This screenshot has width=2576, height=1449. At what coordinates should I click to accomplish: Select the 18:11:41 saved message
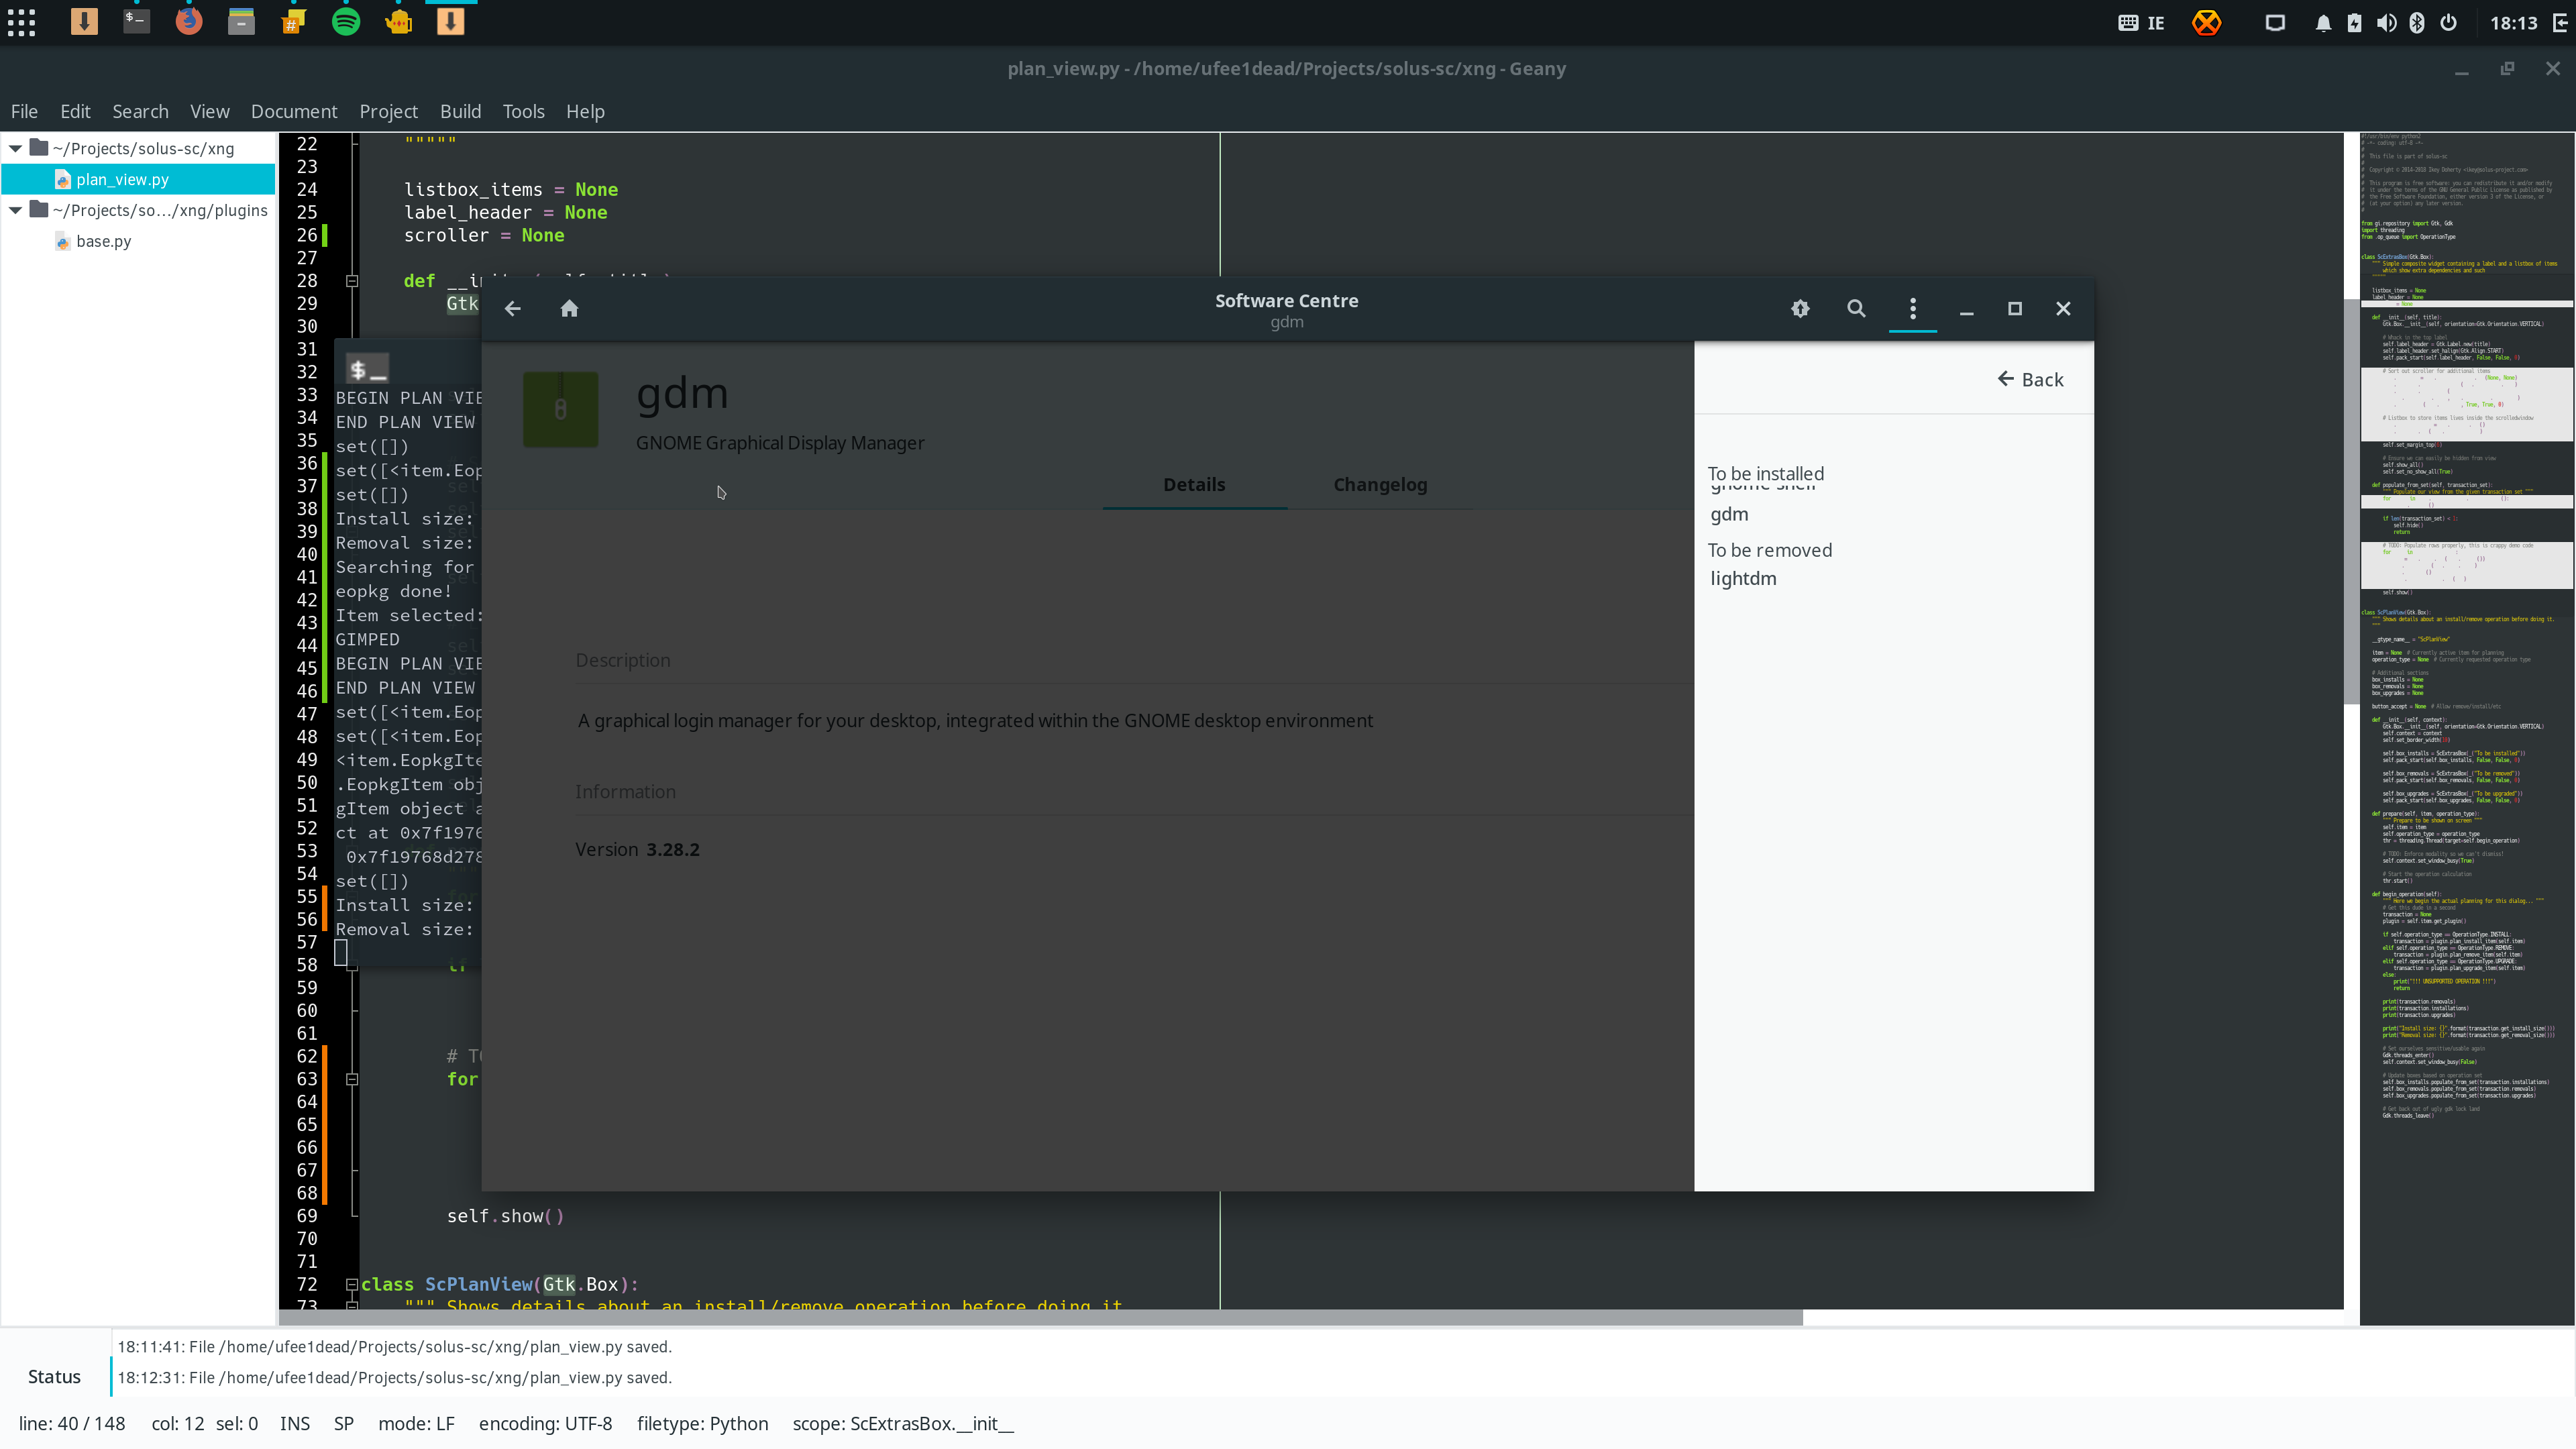(x=394, y=1347)
